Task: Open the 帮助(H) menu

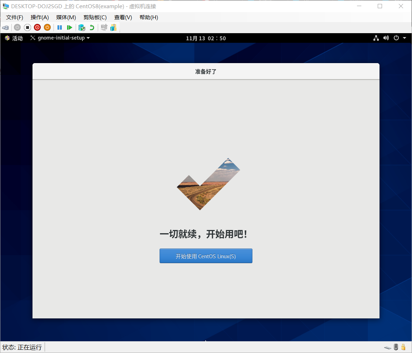Action: [149, 17]
